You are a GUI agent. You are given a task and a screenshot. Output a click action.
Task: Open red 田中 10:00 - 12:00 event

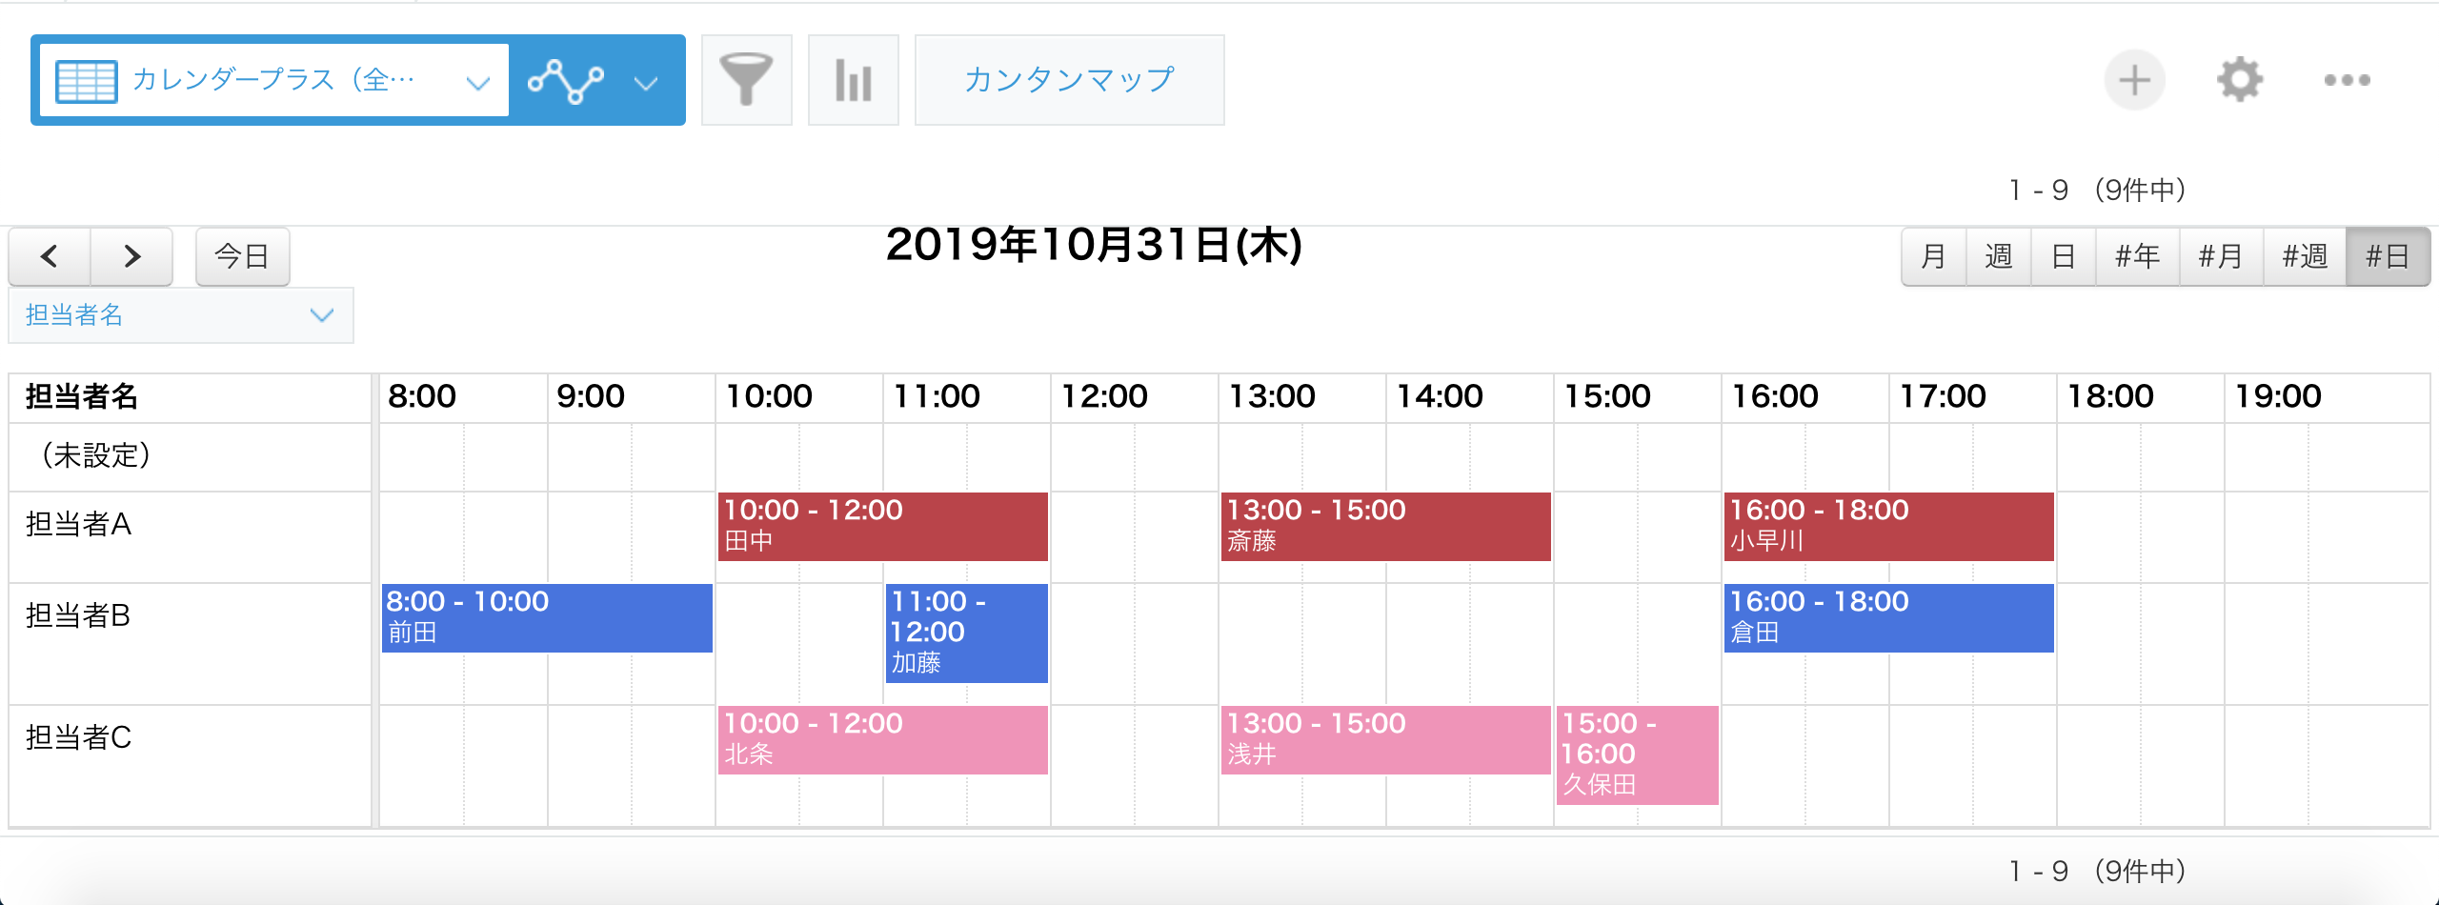coord(883,527)
